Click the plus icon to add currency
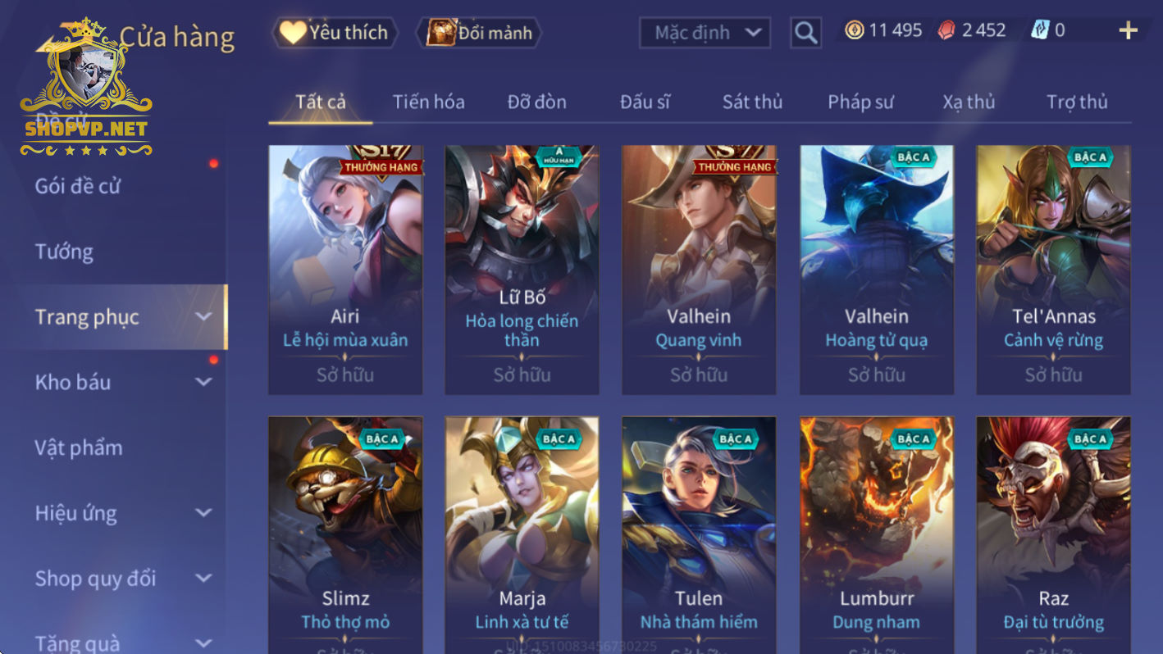 1129,31
